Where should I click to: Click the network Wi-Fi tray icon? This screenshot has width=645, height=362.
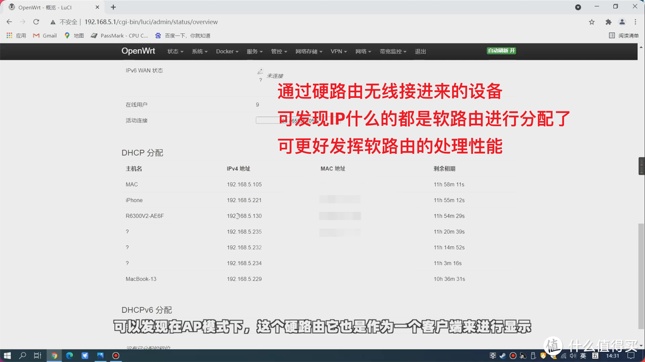tap(564, 356)
